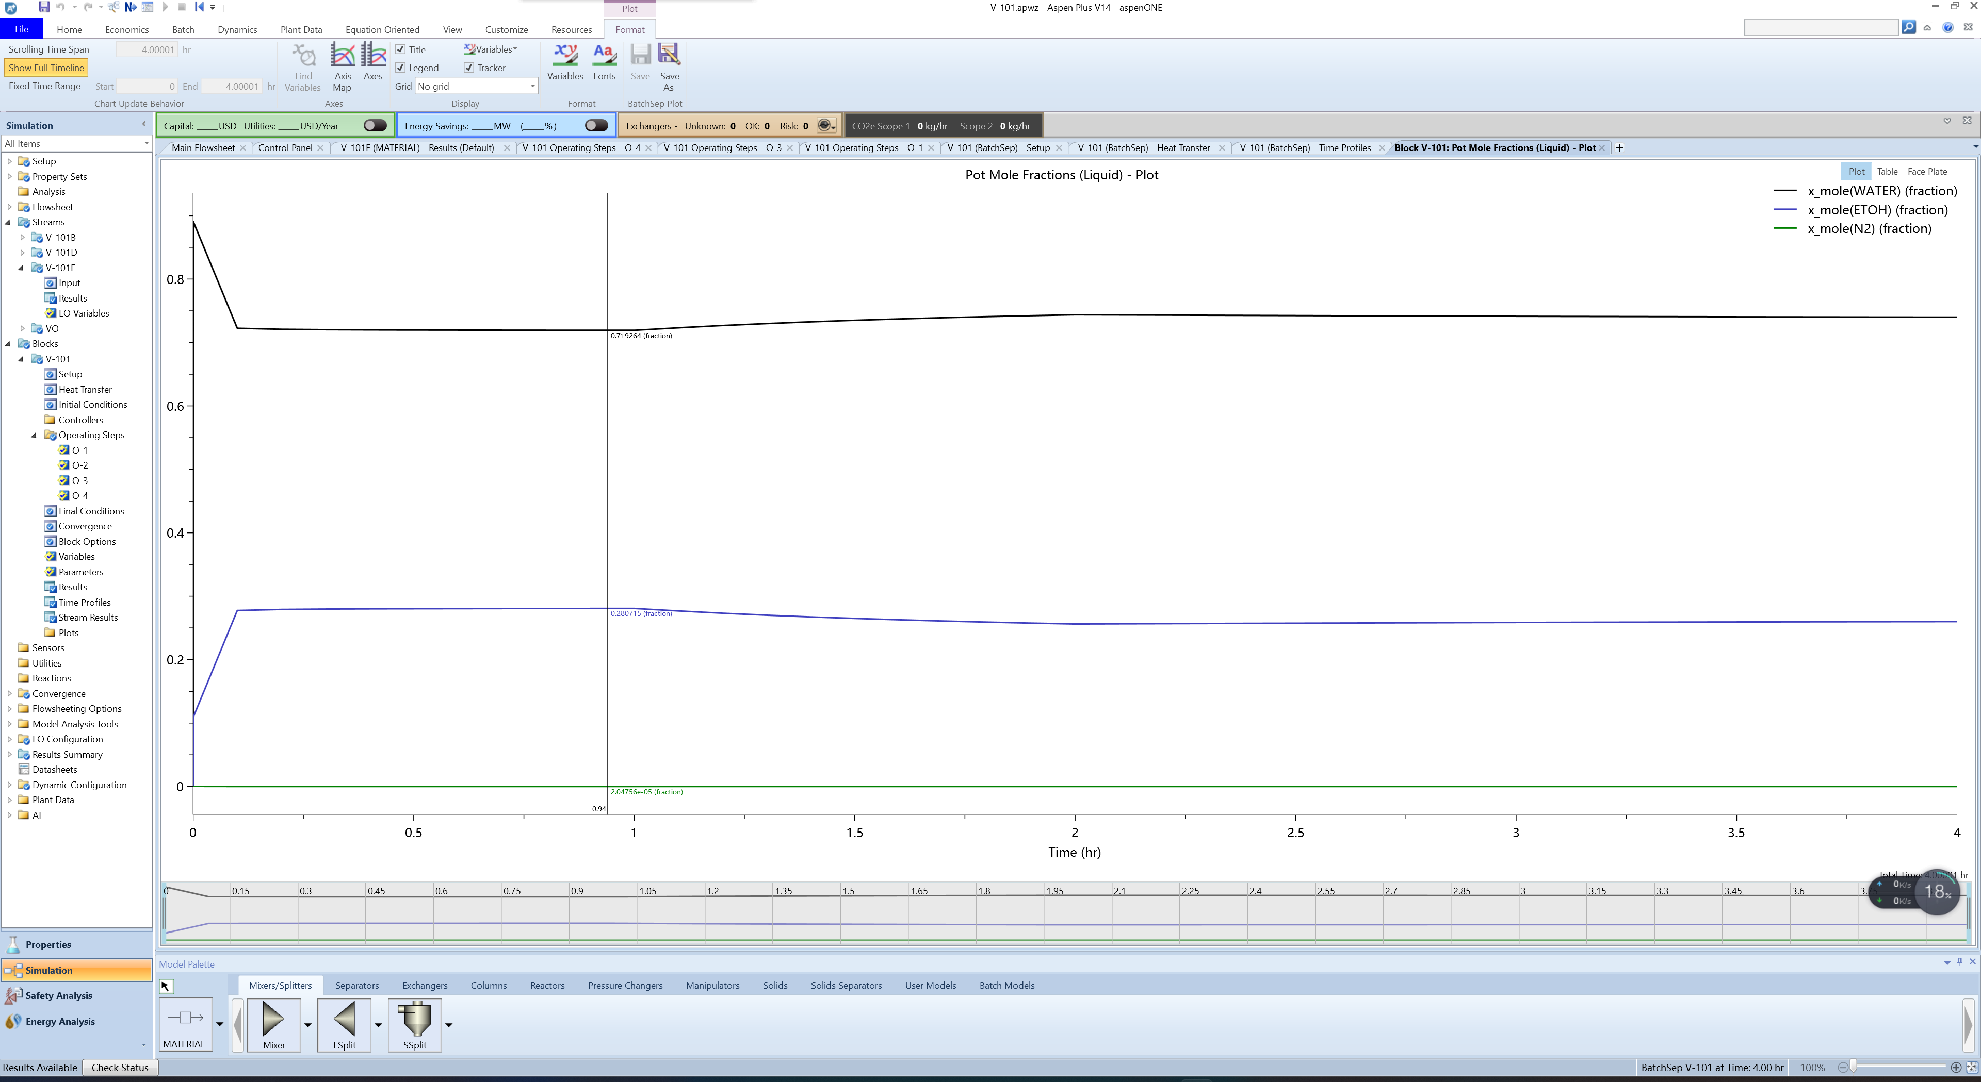
Task: Expand the V-101B stream node
Action: click(22, 238)
